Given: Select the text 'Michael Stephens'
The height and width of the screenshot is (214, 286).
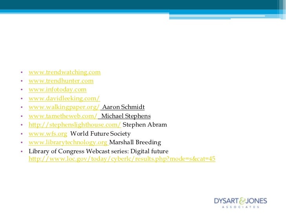Looking at the screenshot, I should [x=126, y=116].
